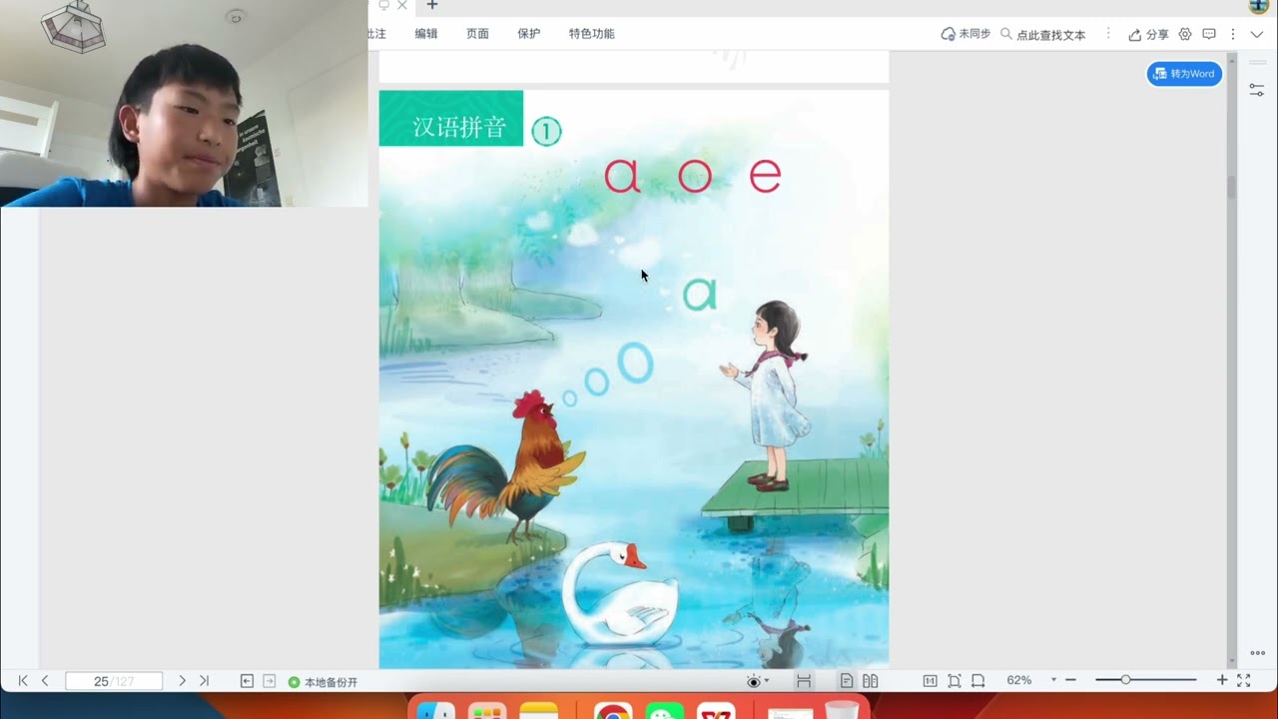Close the current document tab
Screen dimensions: 1278x719
click(402, 5)
